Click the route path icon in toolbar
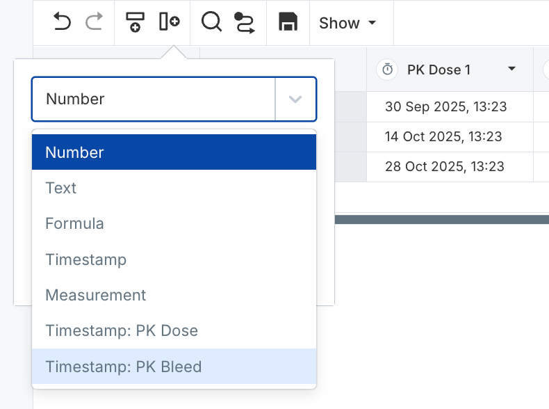Viewport: 549px width, 409px height. click(x=245, y=23)
